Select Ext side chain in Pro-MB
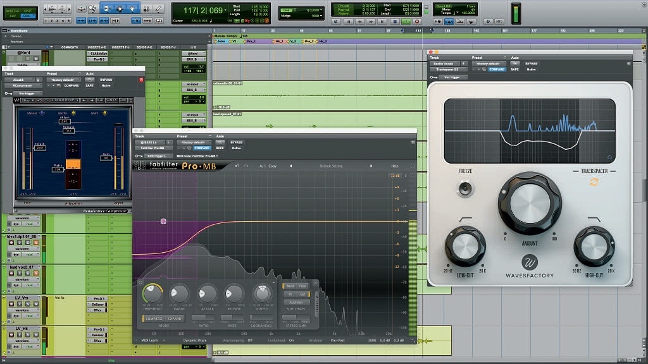 pyautogui.click(x=302, y=294)
